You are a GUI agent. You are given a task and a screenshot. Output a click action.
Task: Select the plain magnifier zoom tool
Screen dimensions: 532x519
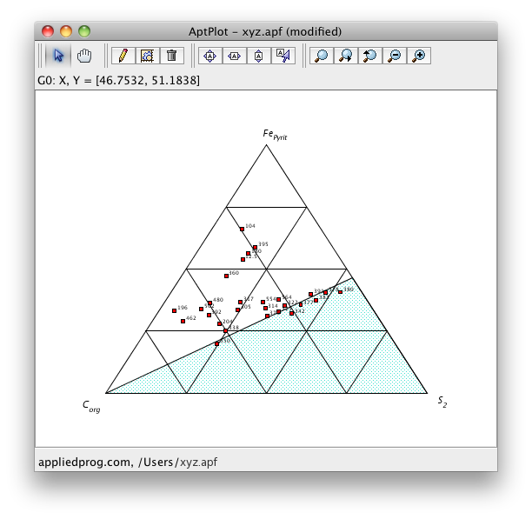(x=321, y=56)
